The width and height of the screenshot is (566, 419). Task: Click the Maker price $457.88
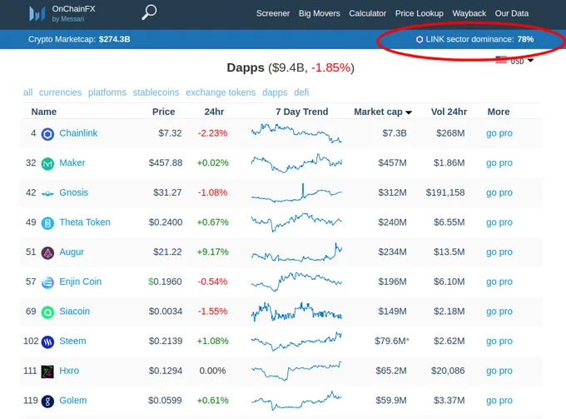click(x=166, y=163)
